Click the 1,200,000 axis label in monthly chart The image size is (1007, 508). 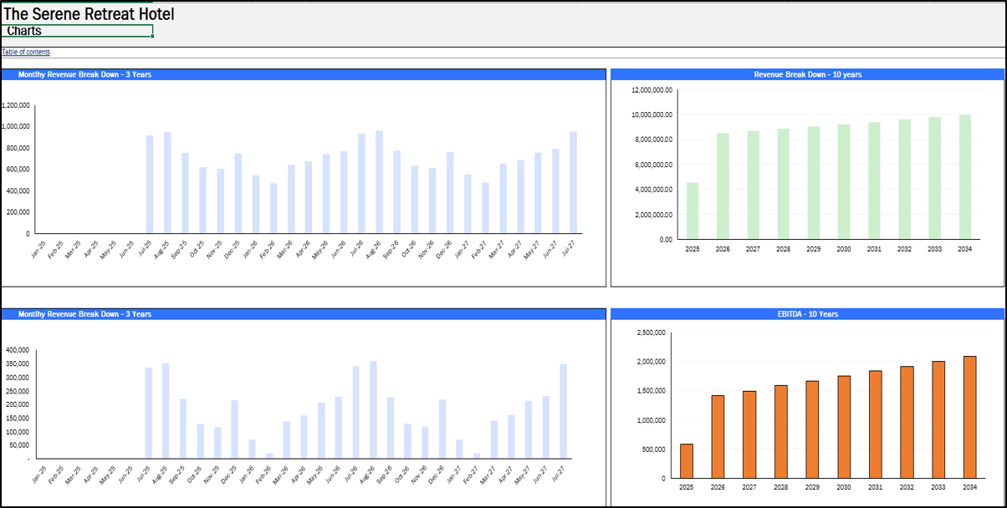pyautogui.click(x=17, y=105)
